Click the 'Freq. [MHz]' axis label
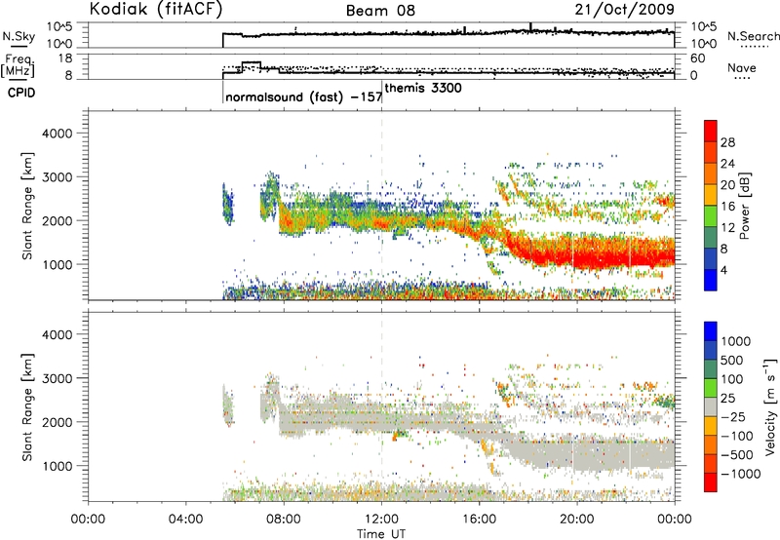 (x=18, y=65)
